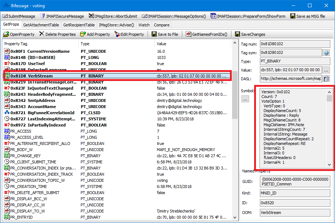
Task: Select the PR_CLIENT_SUBMIT_TIME row
Action: tap(117, 162)
